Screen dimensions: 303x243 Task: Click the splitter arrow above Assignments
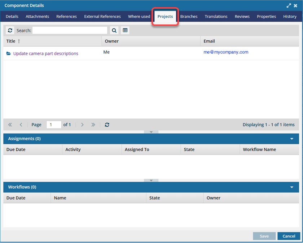(x=151, y=132)
